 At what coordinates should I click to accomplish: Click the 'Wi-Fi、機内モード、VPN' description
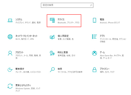[x=25, y=39]
